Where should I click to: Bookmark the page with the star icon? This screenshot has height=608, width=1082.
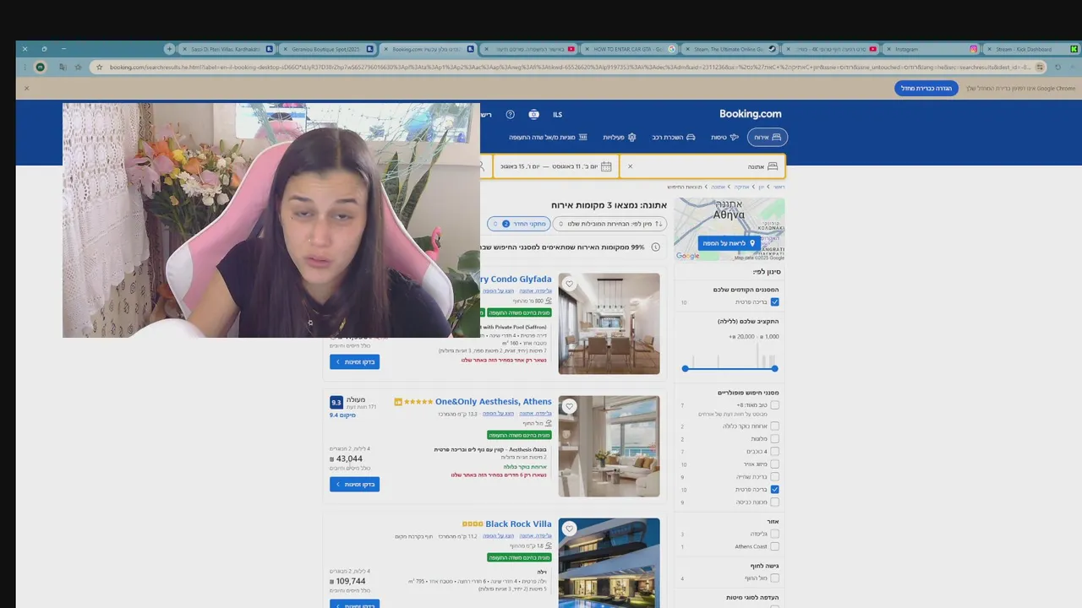[x=99, y=68]
